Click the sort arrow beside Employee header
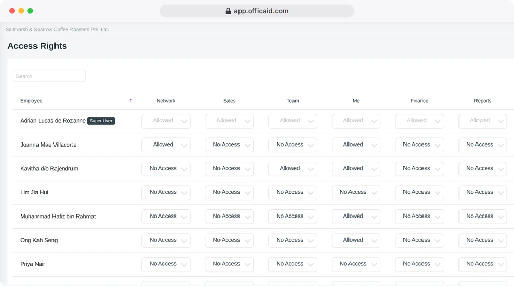Screen dimensions: 514x286 (131, 101)
